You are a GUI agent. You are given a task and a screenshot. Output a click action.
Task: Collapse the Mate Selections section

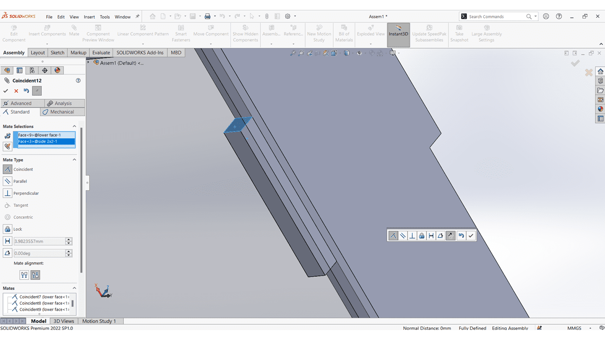(x=74, y=127)
